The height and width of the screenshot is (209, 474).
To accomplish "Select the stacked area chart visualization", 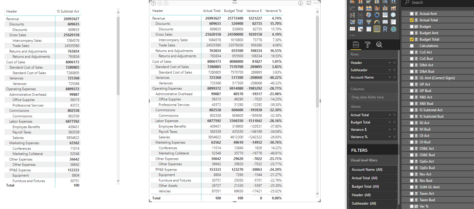I will point(369,8).
